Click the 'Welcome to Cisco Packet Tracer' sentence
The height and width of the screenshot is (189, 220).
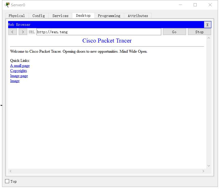click(79, 51)
